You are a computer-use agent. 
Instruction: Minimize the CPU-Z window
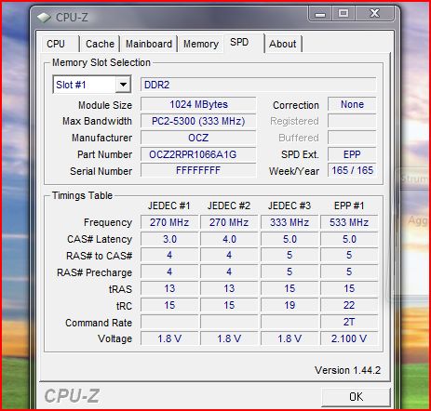pyautogui.click(x=320, y=14)
